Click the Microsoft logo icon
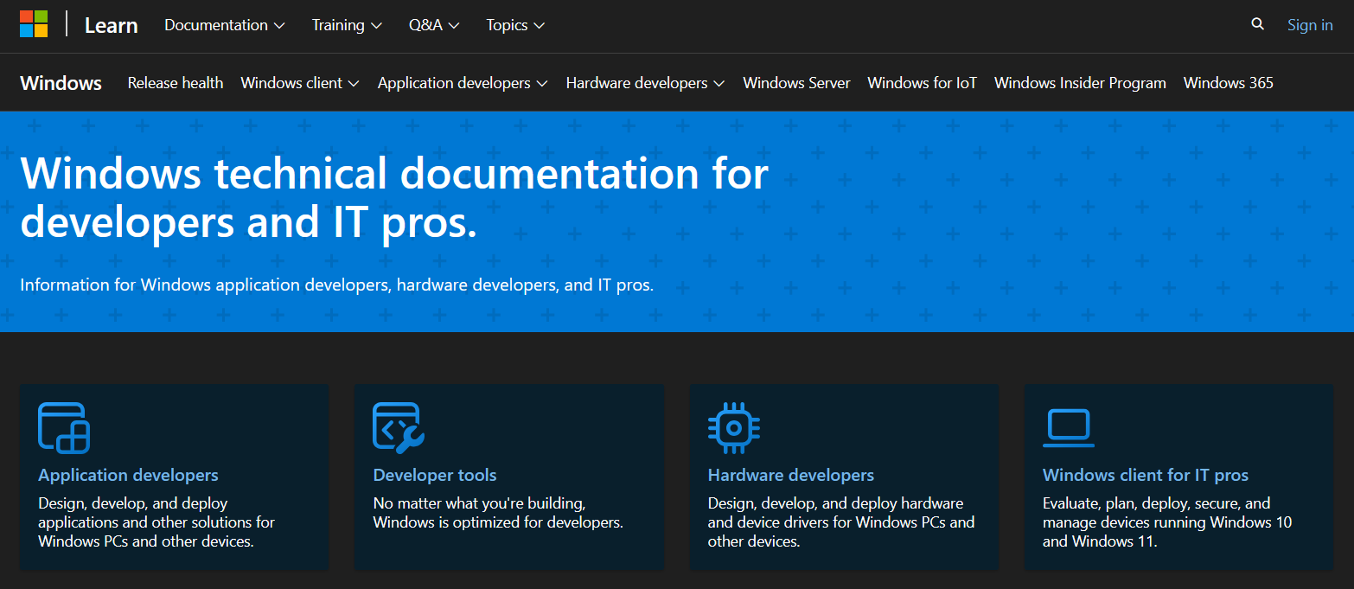Screen dimensions: 1354x589 click(x=34, y=24)
